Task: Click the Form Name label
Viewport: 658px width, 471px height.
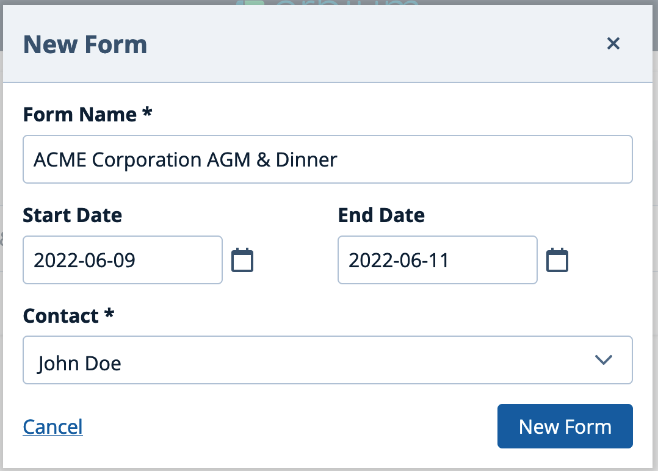Action: 87,114
